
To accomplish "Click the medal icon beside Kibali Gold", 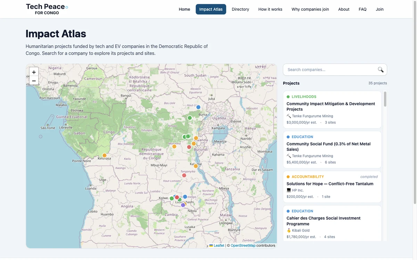I will pos(289,231).
